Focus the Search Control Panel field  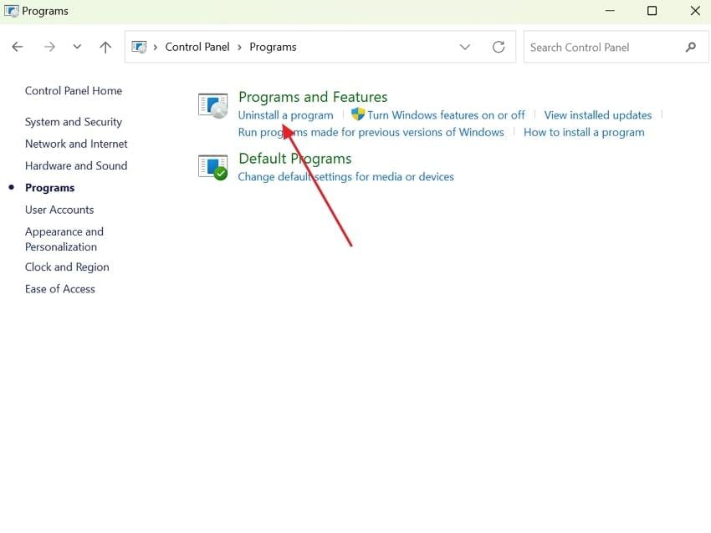pos(616,47)
